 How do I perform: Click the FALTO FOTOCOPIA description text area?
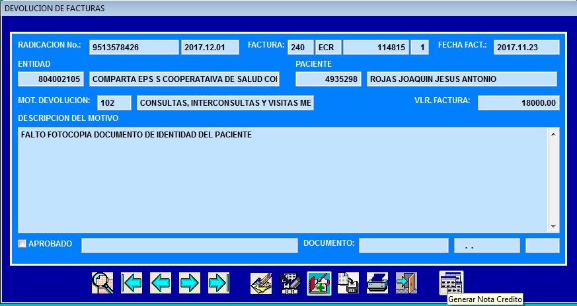tap(284, 180)
